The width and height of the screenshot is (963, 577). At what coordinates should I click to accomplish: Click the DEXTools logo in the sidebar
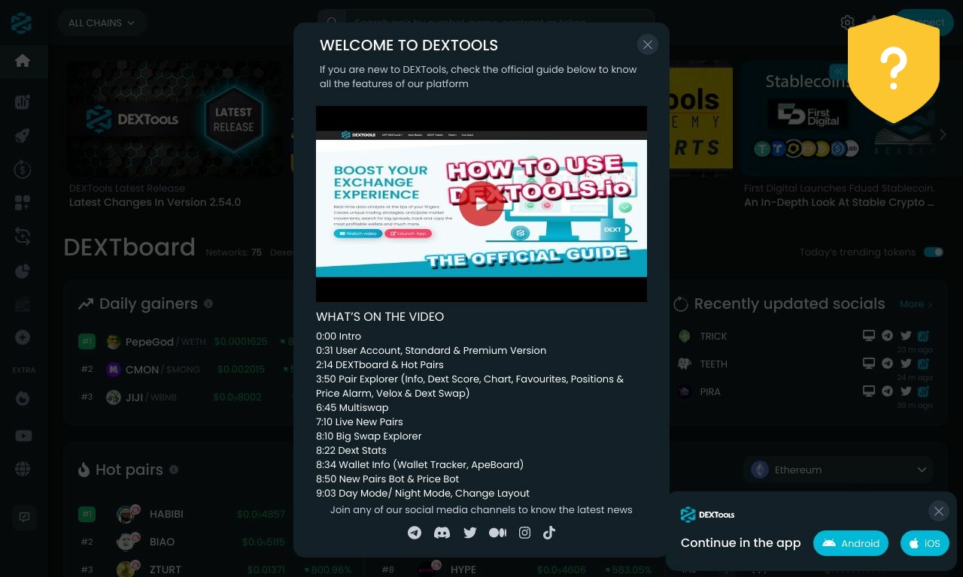pyautogui.click(x=21, y=23)
